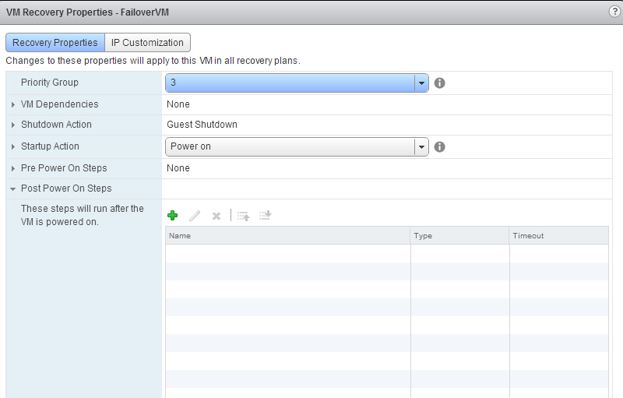Open the Startup Action Power on dropdown
623x398 pixels.
(x=421, y=146)
